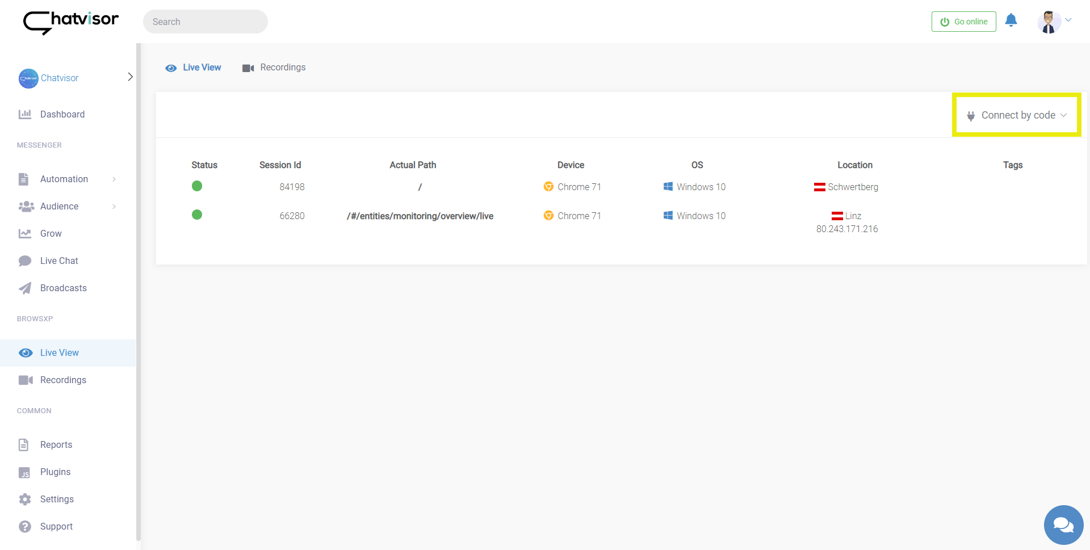Click the Austrian flag beside Schwertberg

pyautogui.click(x=820, y=187)
